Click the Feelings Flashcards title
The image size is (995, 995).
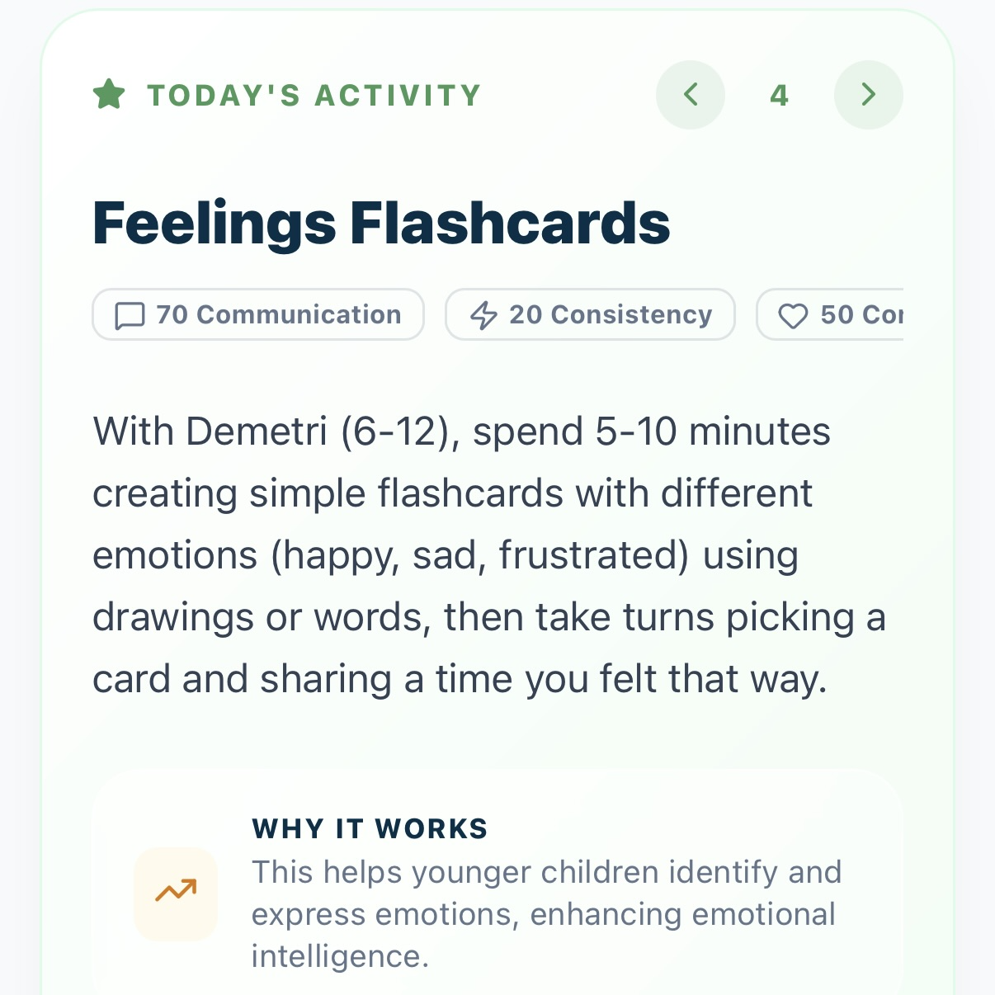coord(382,220)
